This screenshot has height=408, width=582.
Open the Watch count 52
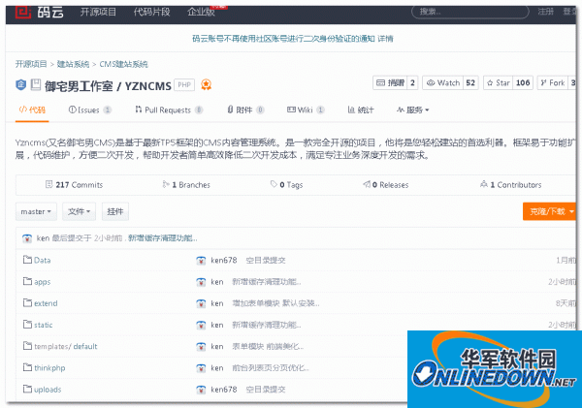click(470, 82)
